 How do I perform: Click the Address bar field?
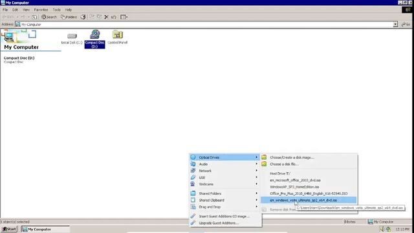pos(206,25)
